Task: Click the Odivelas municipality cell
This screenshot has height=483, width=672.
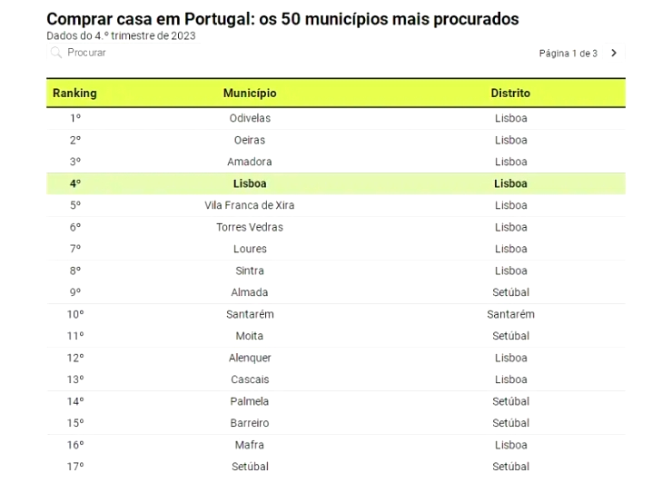Action: (250, 118)
